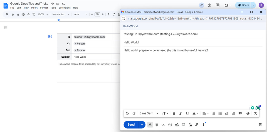The height and width of the screenshot is (132, 267).
Task: Open the Extensions menu
Action: point(65,8)
